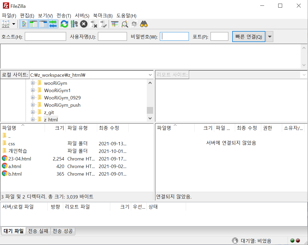Open Site Manager dropdown arrow
This screenshot has height=245, width=308.
coord(14,24)
